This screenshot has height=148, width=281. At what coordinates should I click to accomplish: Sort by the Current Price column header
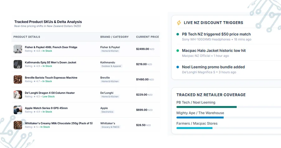coord(147,37)
